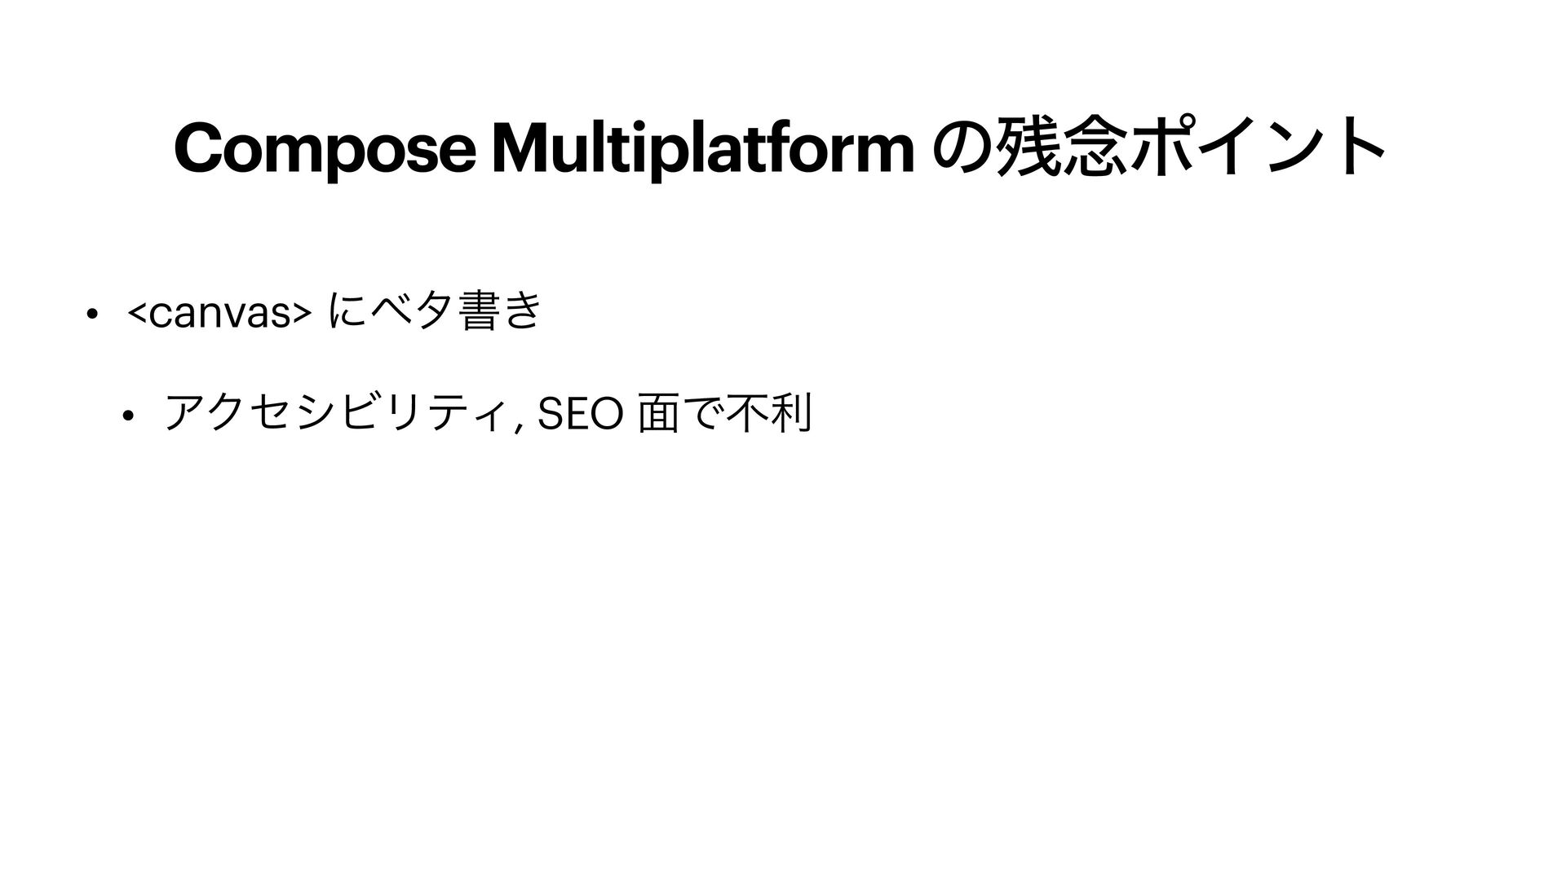
Task: Click the "書き" characters in first bullet
Action: coord(499,313)
